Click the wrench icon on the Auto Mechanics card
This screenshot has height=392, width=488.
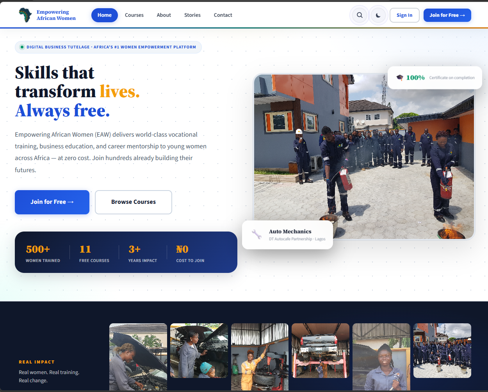point(257,235)
